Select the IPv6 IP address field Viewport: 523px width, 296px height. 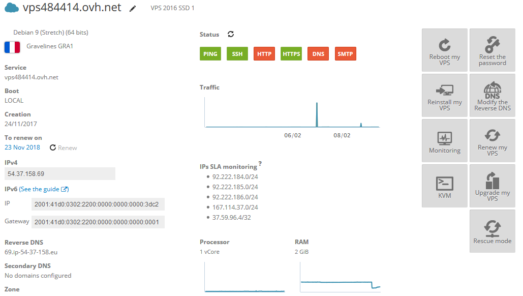(98, 204)
